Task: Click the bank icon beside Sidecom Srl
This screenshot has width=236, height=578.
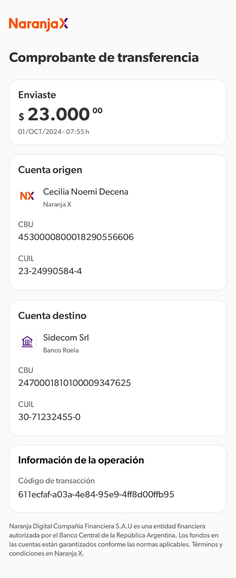Action: pos(27,342)
